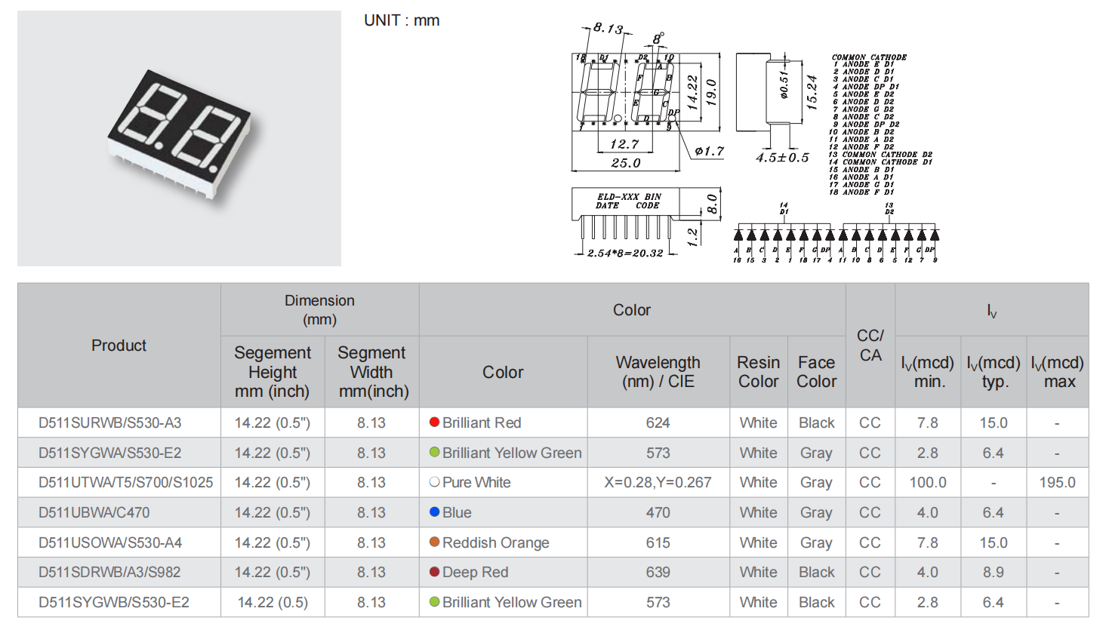Click the ø1.7 decimal point dimension
Screen dimensions: 1106x636
click(x=709, y=152)
